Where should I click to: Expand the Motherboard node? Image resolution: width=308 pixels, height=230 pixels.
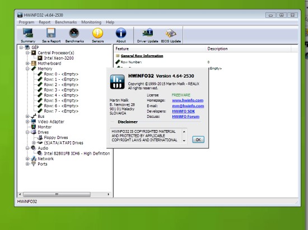[x=27, y=64]
